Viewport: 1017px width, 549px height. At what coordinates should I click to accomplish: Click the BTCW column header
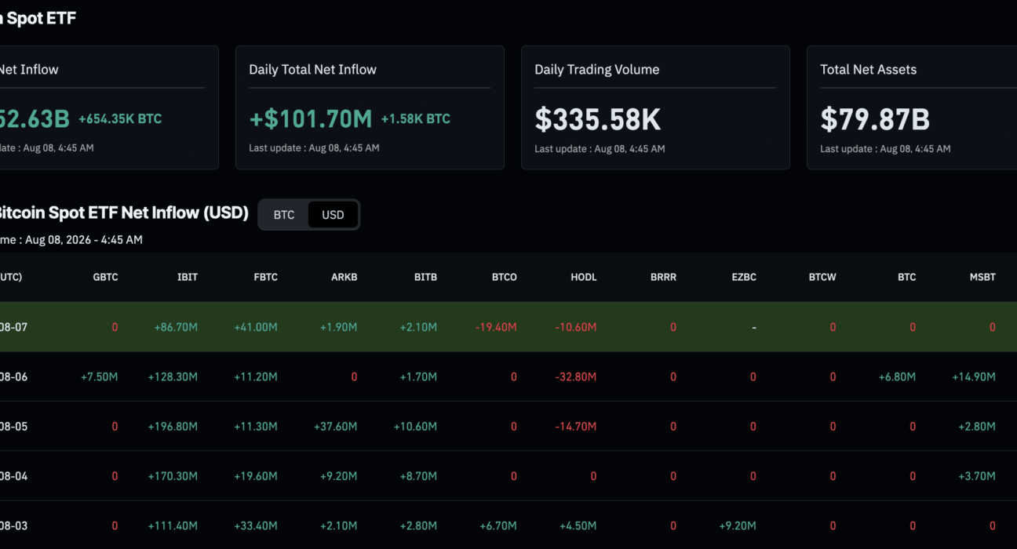tap(822, 277)
